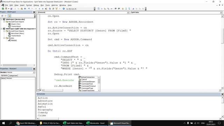Toggle breakpoint with the hand icon
The width and height of the screenshot is (224, 126).
click(122, 9)
